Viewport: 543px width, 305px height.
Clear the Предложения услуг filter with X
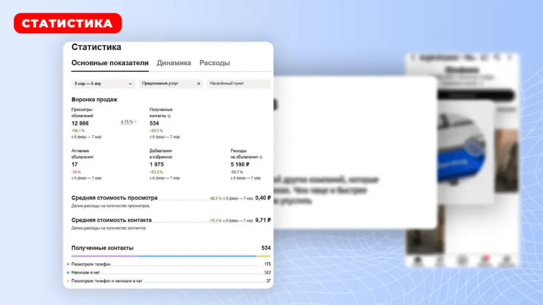[198, 84]
